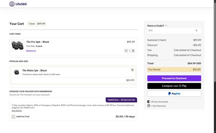The width and height of the screenshot is (216, 133).
Task: Click the $24.99 Tile Mate price
Action: [130, 80]
